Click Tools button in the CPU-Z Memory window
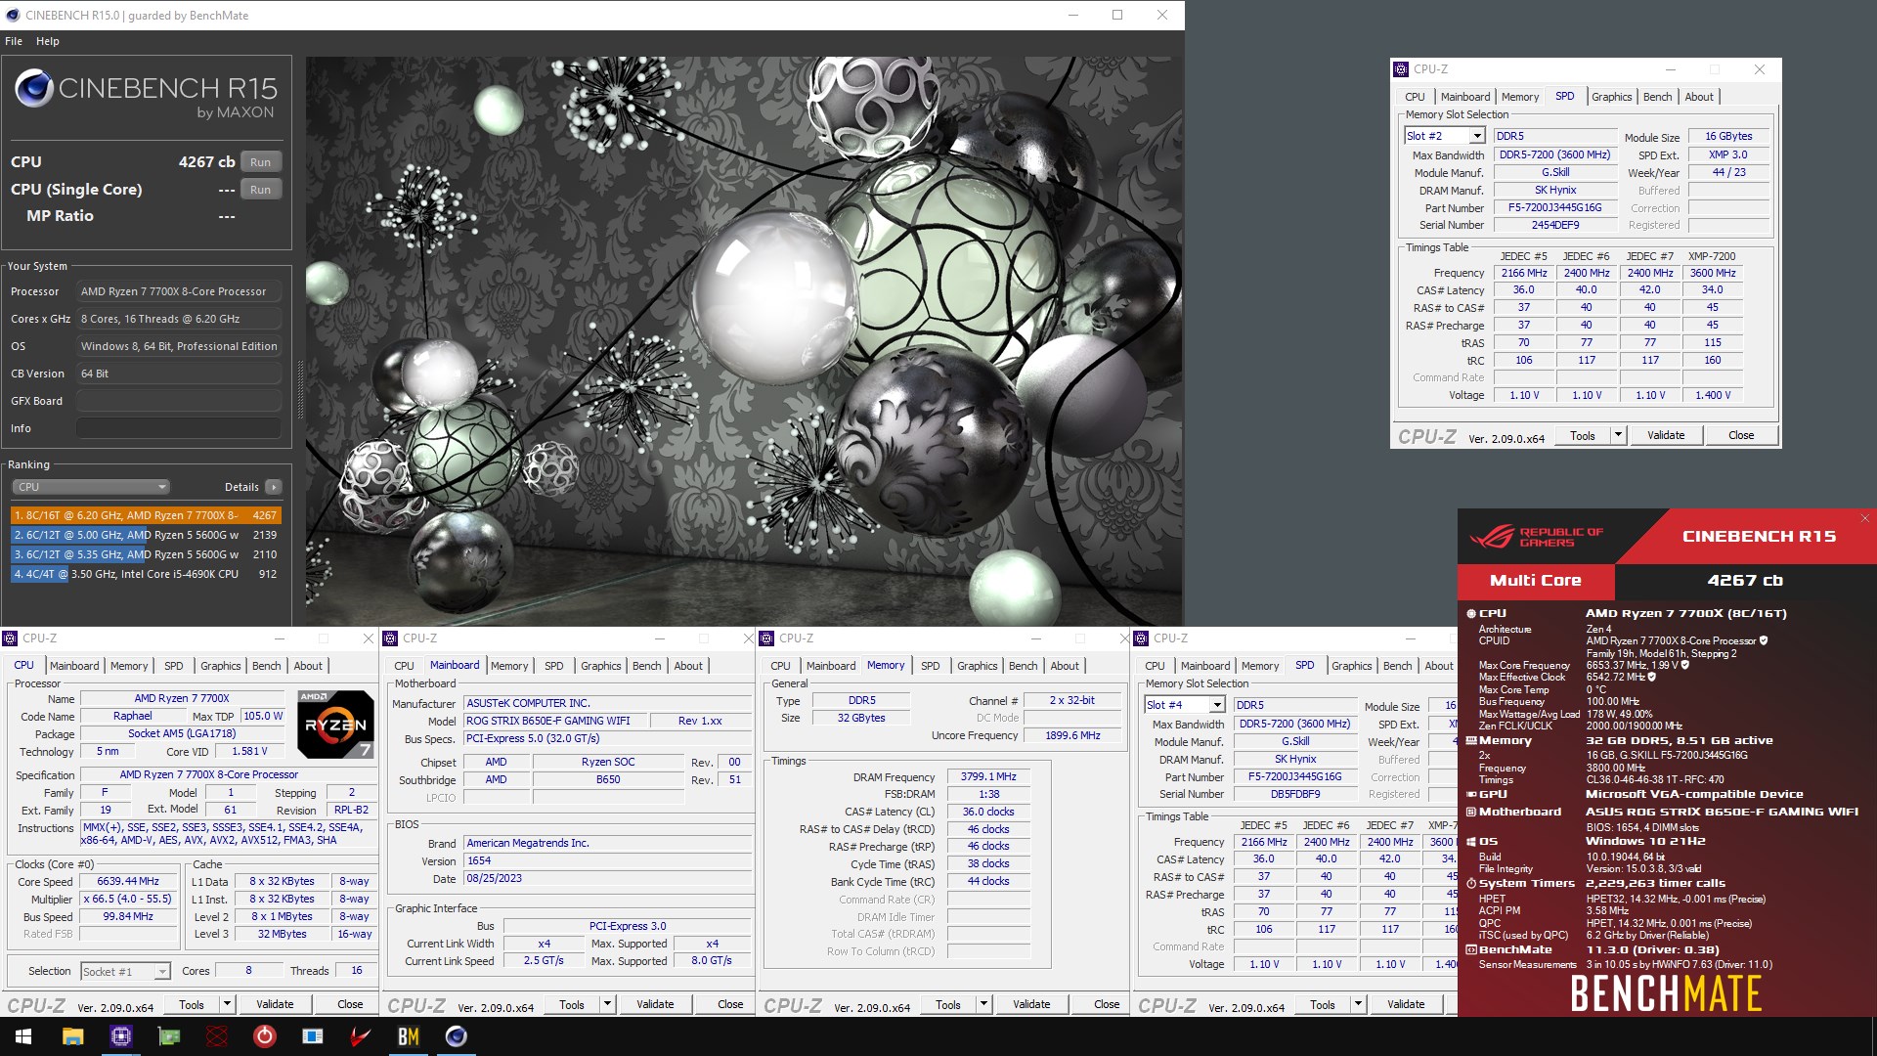The image size is (1877, 1056). pos(948,1004)
